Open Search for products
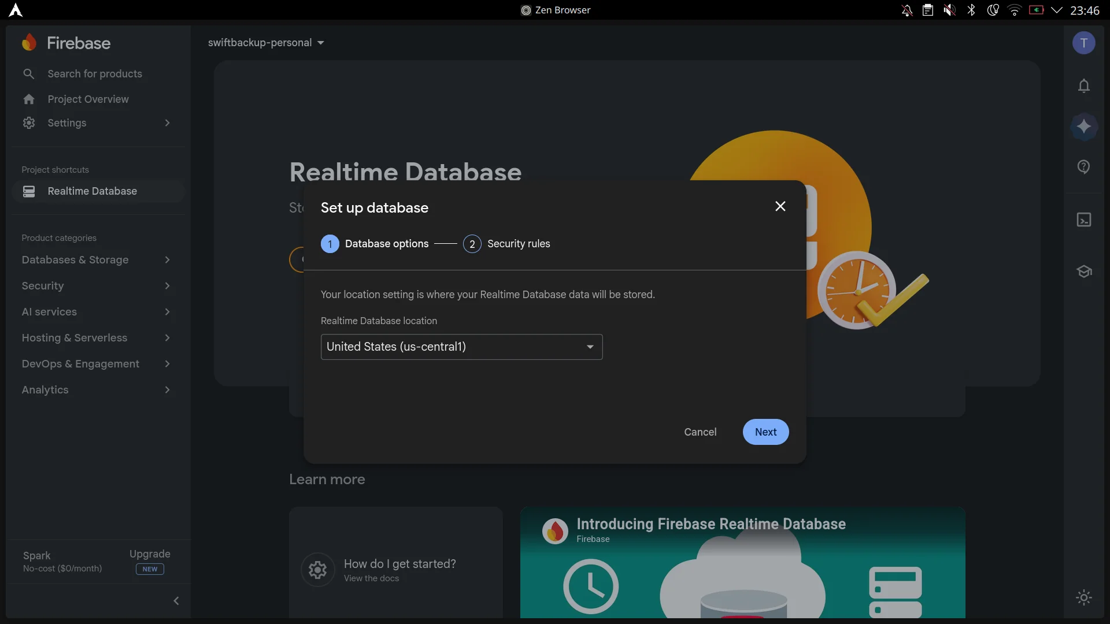 (x=95, y=73)
